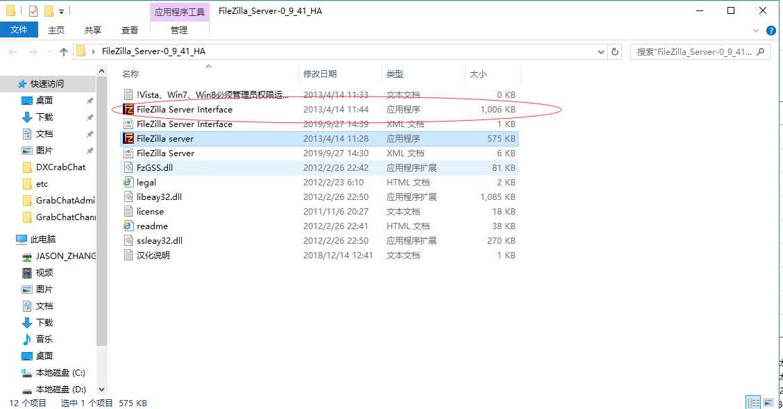The width and height of the screenshot is (783, 409).
Task: Open pinned 文档 under quick access
Action: tap(44, 134)
